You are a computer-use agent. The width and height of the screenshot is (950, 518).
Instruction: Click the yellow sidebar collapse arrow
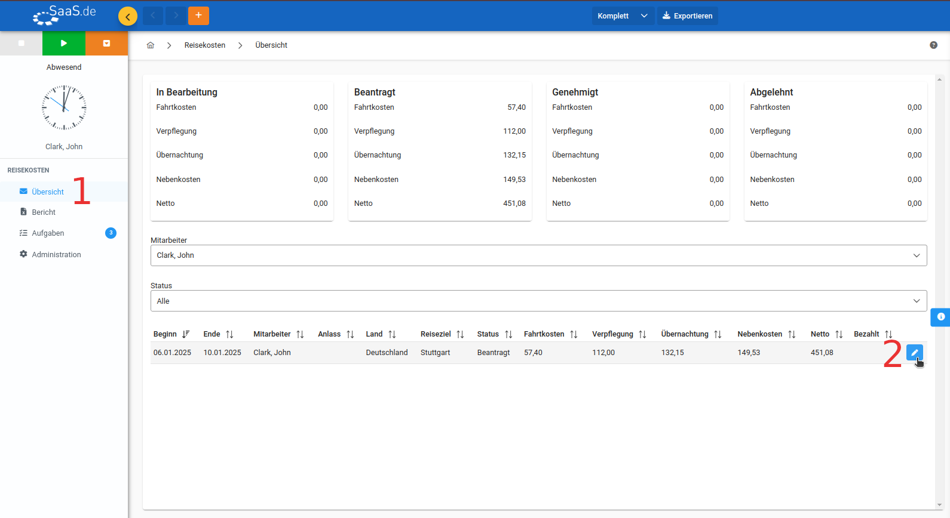tap(128, 16)
